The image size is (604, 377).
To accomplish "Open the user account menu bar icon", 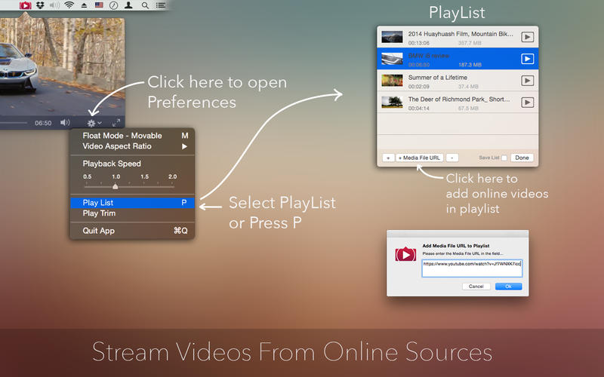I will [128, 5].
